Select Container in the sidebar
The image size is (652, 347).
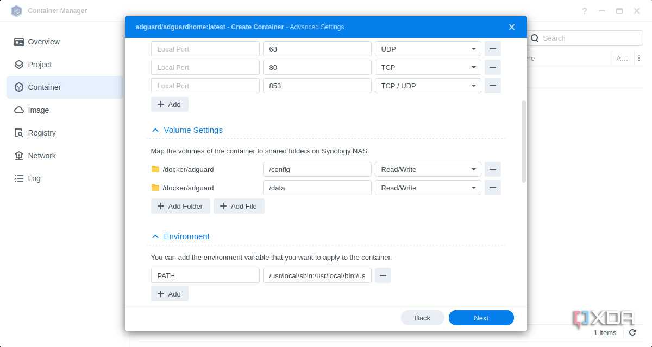pyautogui.click(x=65, y=87)
